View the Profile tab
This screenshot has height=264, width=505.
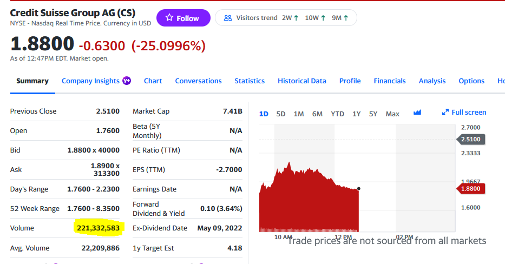[350, 81]
